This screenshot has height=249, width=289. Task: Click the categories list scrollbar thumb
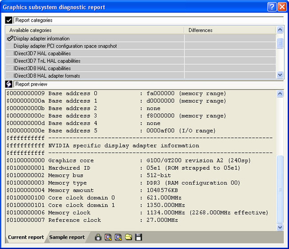pyautogui.click(x=280, y=43)
